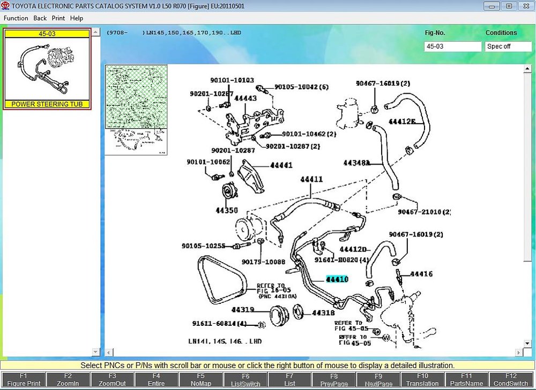Click the thumbnail list scroll up arrow
The height and width of the screenshot is (390, 536).
click(x=96, y=32)
